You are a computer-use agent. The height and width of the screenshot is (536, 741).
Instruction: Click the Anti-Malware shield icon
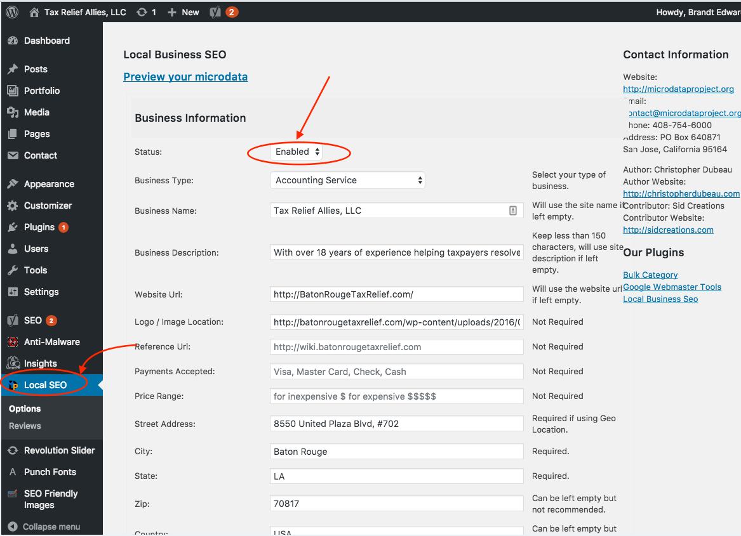13,342
